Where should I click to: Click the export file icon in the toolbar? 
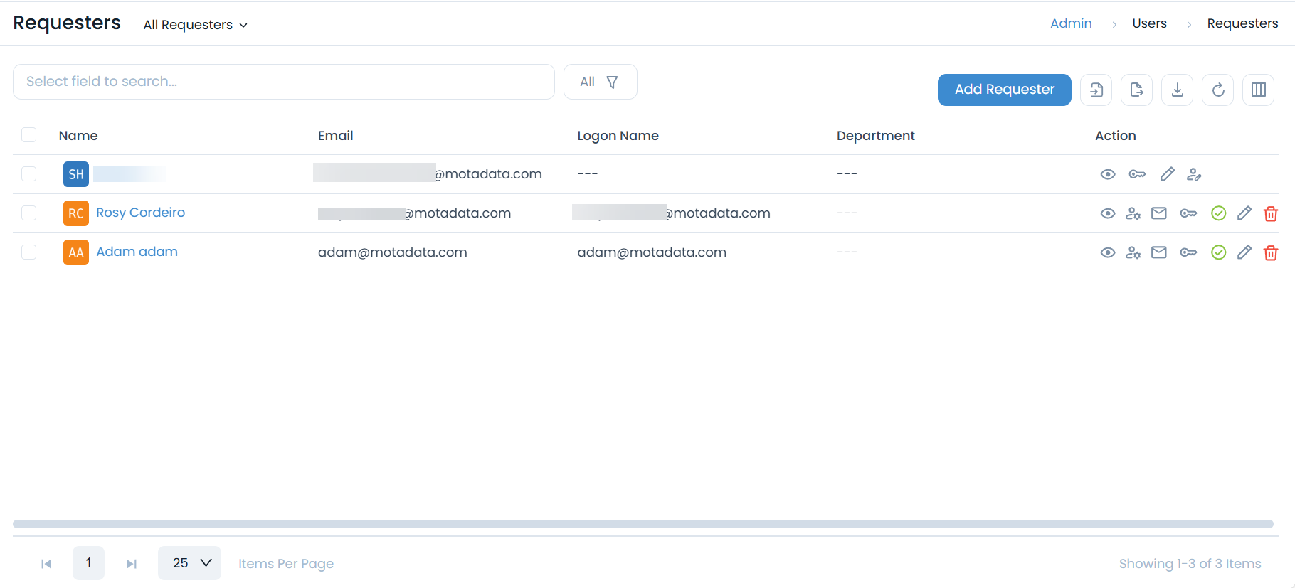[1136, 90]
